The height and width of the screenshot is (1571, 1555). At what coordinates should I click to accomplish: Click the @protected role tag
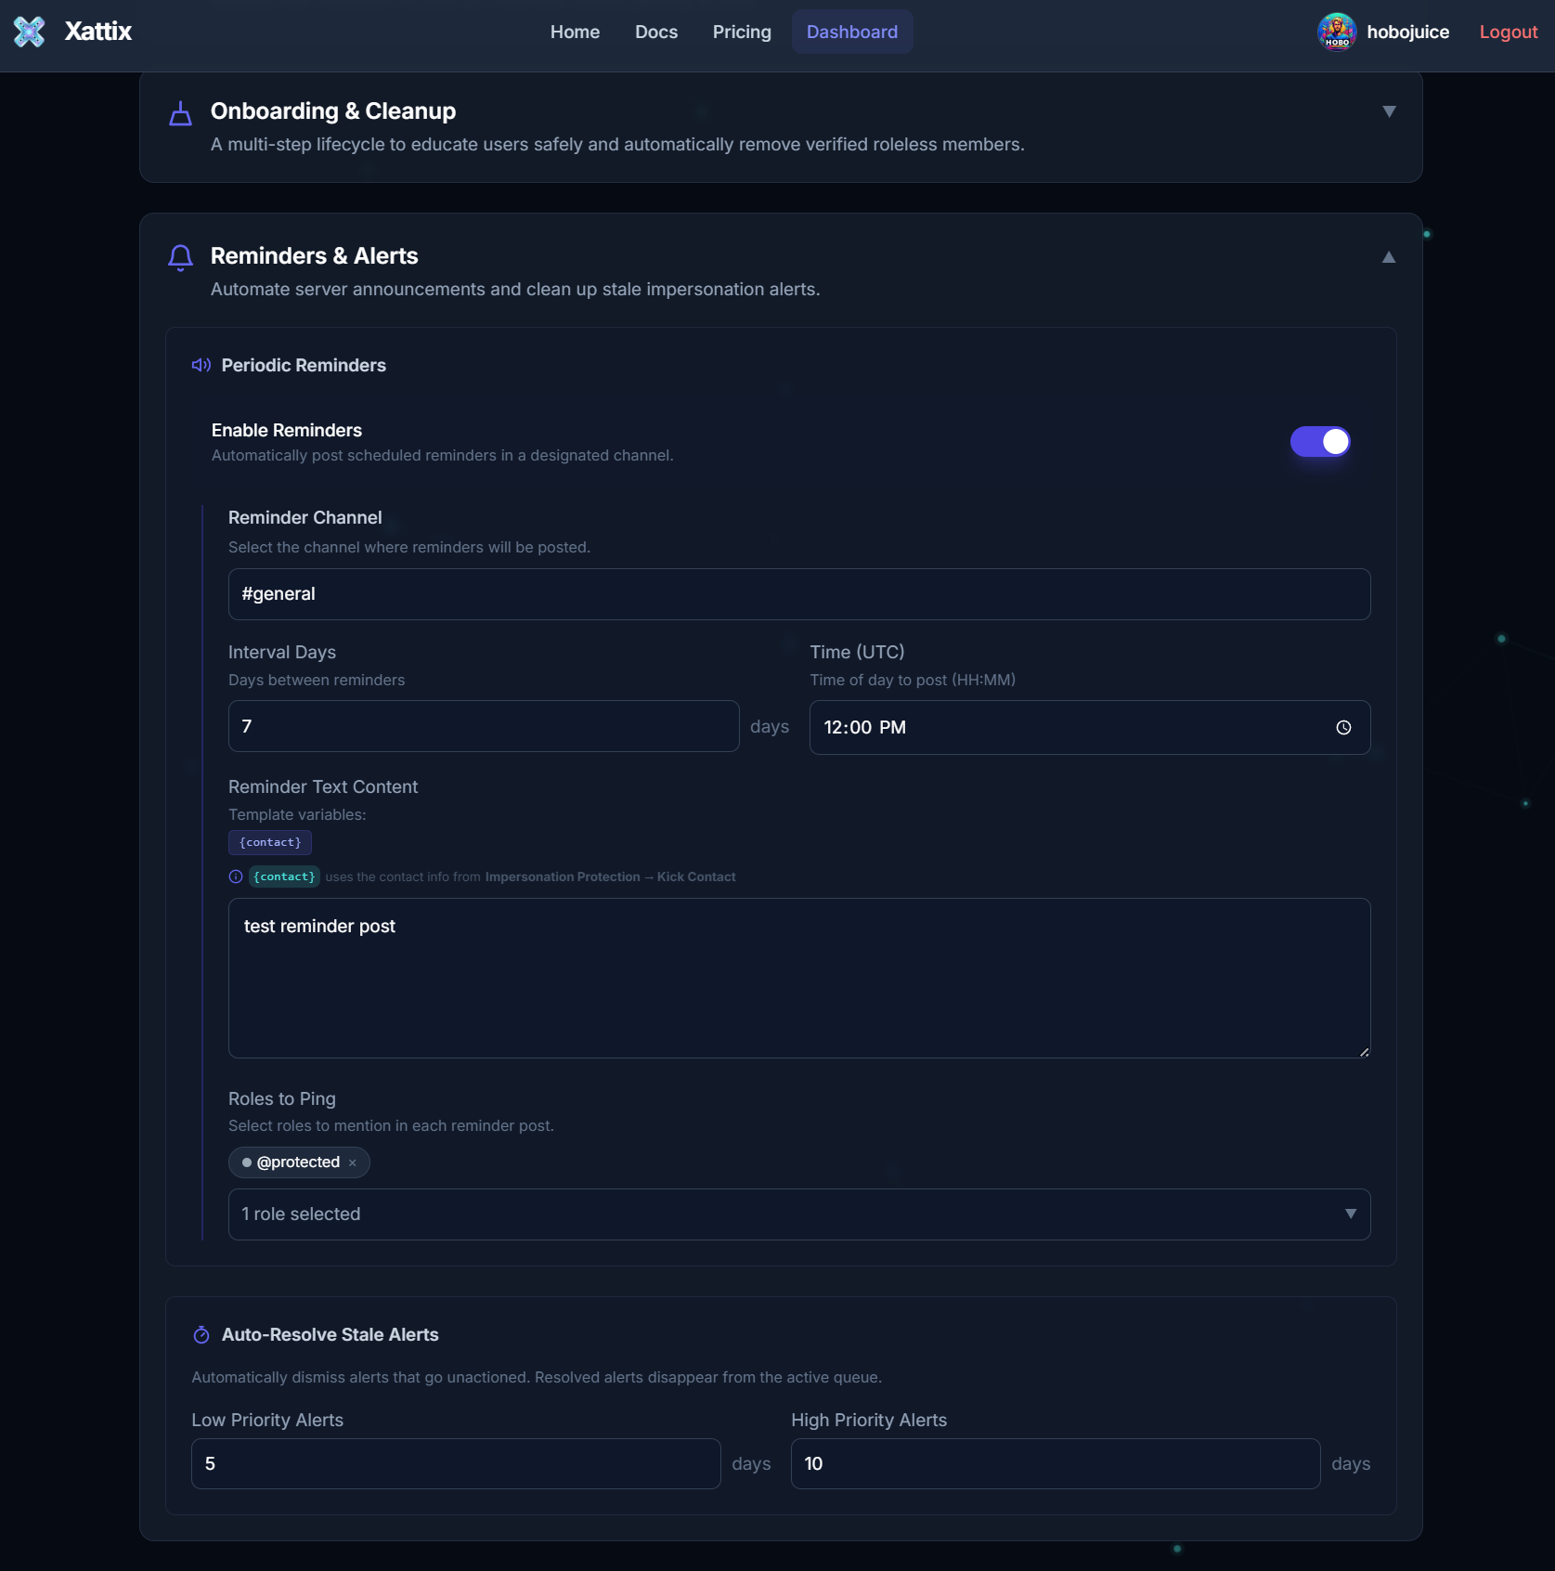coord(298,1162)
